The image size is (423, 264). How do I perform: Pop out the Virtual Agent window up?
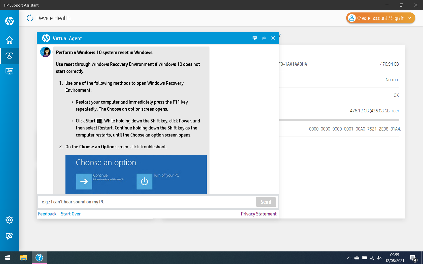pos(264,38)
